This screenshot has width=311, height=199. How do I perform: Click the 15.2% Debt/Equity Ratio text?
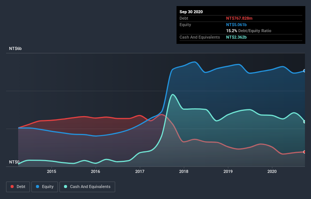(x=248, y=31)
